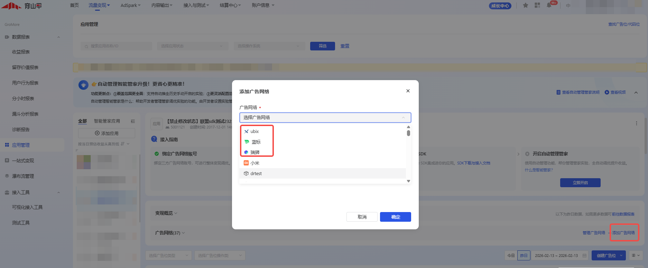
Task: Choose 蓝标 from the ad network list
Action: point(256,142)
